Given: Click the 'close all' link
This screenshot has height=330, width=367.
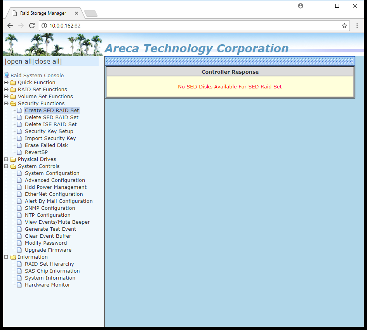Looking at the screenshot, I should [x=47, y=62].
